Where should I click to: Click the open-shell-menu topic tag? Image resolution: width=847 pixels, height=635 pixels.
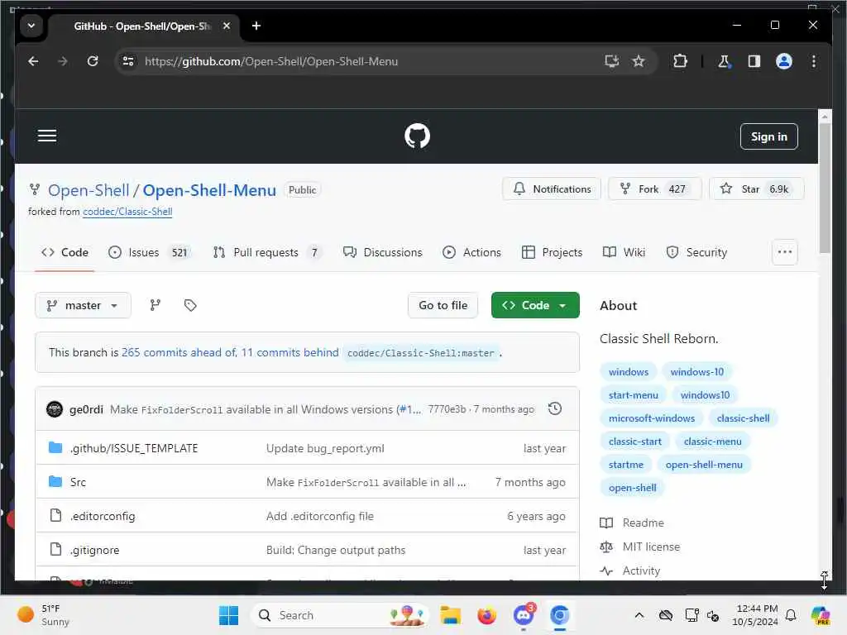[704, 465]
